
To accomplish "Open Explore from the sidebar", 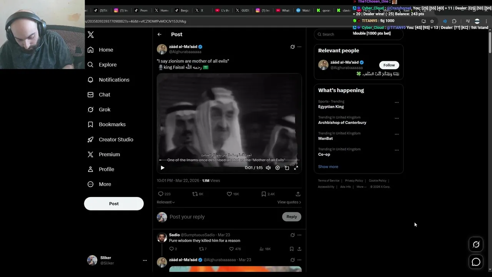I will (x=102, y=65).
